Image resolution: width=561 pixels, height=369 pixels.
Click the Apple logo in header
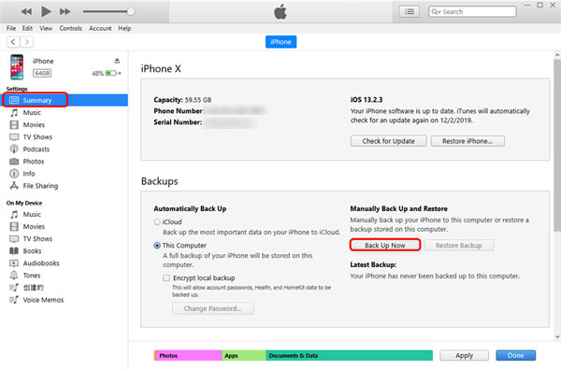[x=280, y=12]
